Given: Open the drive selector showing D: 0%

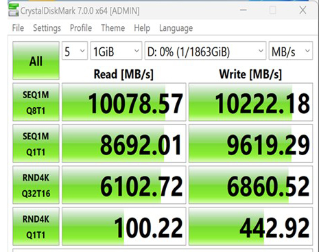Looking at the screenshot, I should coord(205,51).
